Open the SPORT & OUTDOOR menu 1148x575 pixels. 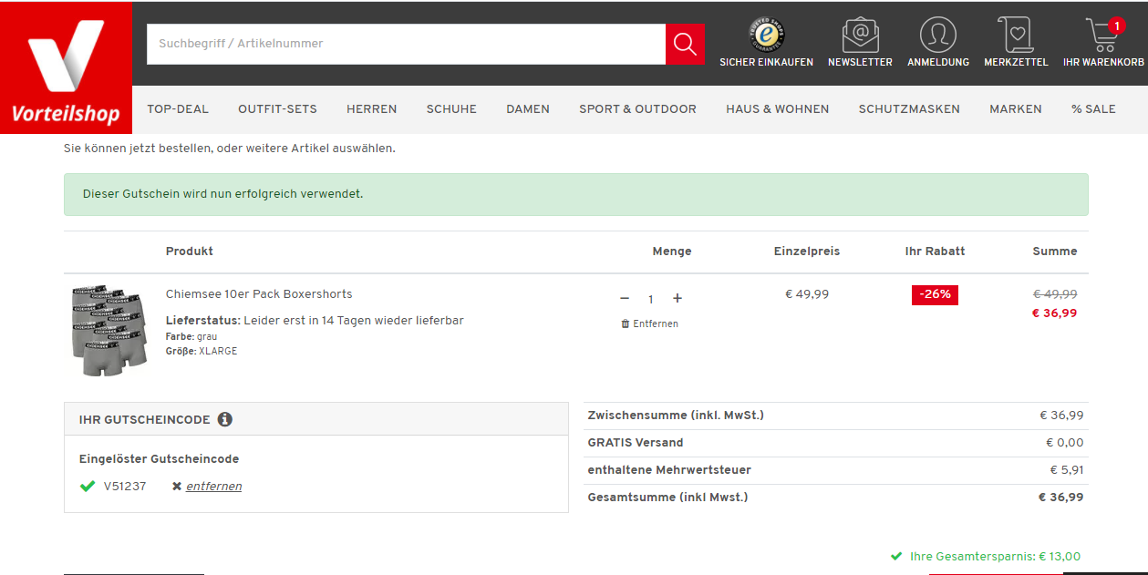[x=637, y=108]
